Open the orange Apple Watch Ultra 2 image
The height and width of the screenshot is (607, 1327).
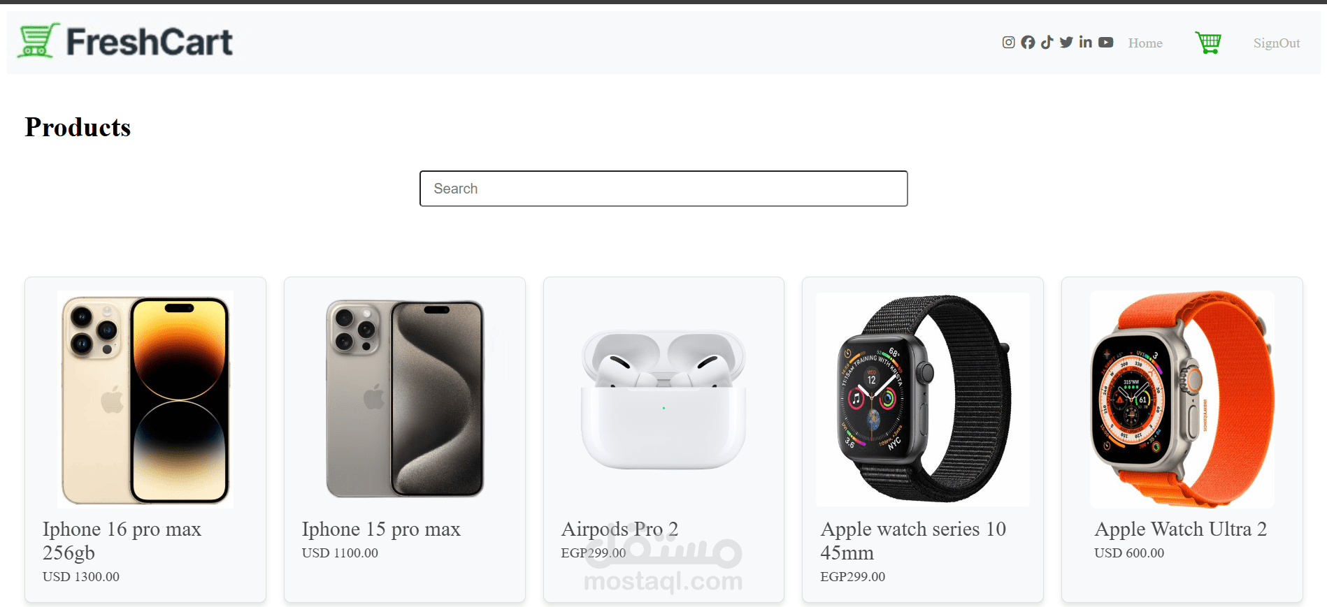(x=1182, y=399)
